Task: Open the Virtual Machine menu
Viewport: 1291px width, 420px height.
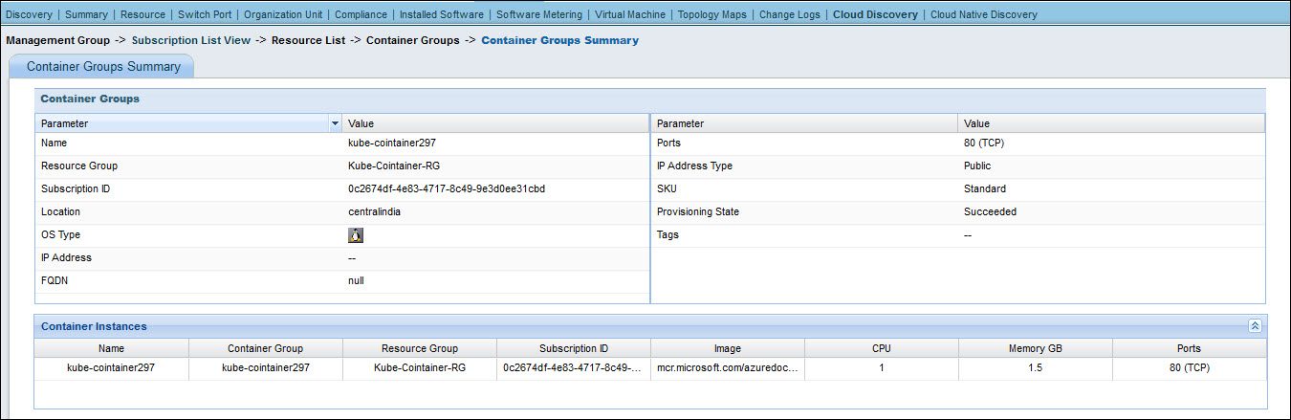Action: click(630, 14)
